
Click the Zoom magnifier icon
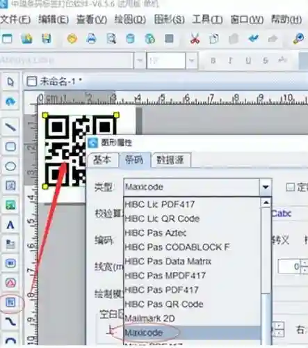pyautogui.click(x=298, y=39)
